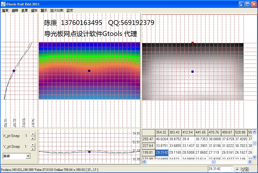The height and width of the screenshot is (173, 258).
Task: Click the 曲線 combo box field
Action: pyautogui.click(x=16, y=156)
